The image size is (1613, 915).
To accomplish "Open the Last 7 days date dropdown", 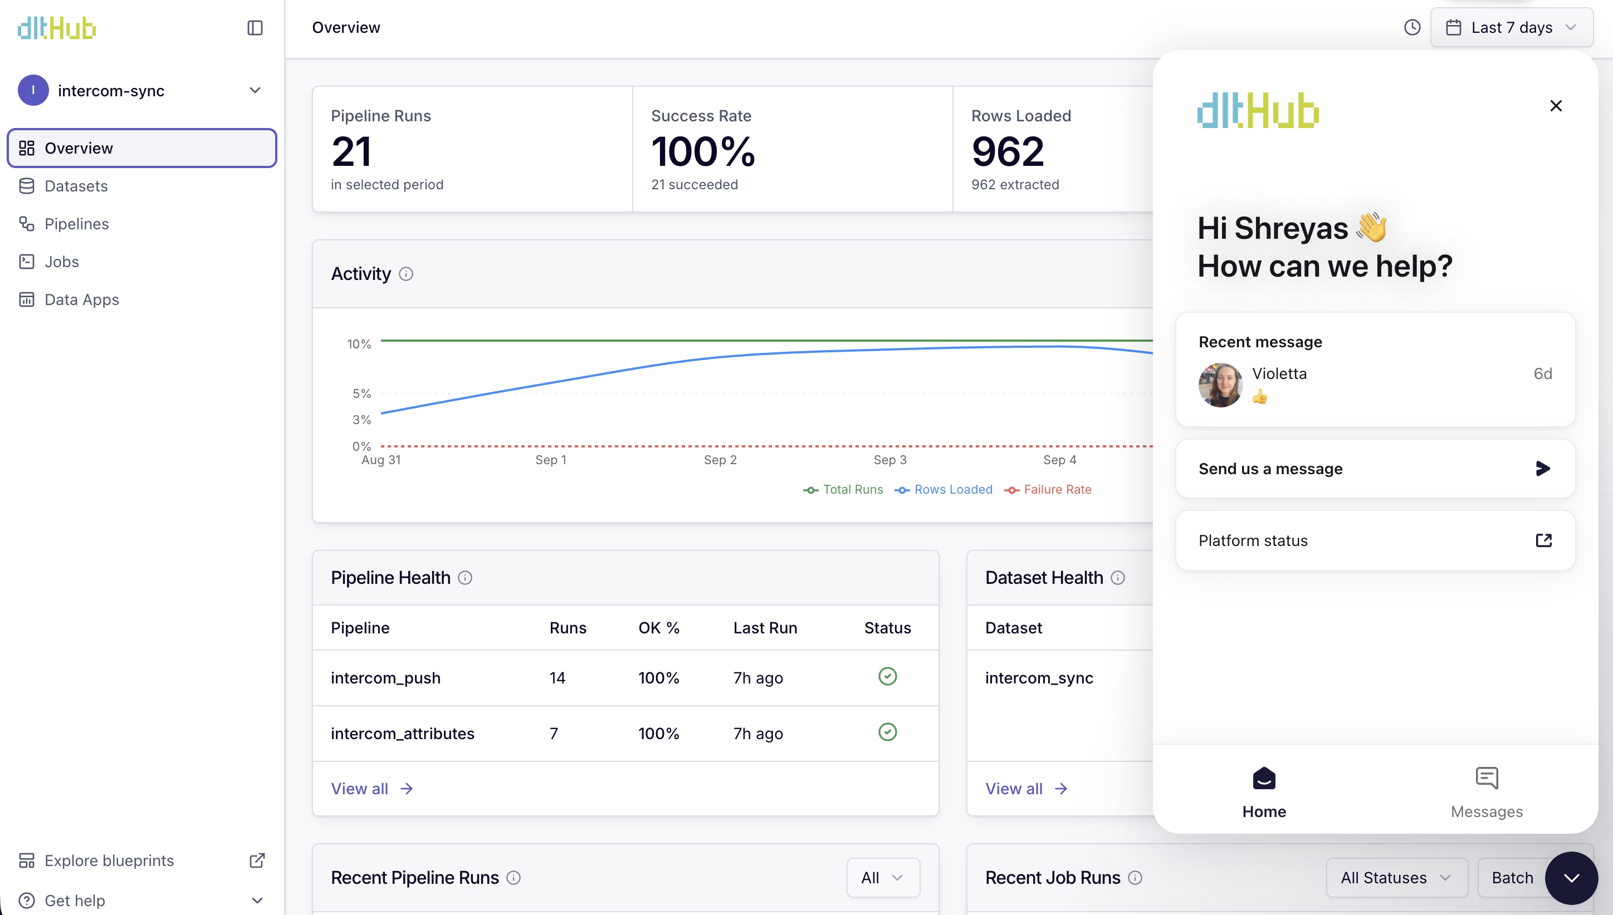I will coord(1512,28).
